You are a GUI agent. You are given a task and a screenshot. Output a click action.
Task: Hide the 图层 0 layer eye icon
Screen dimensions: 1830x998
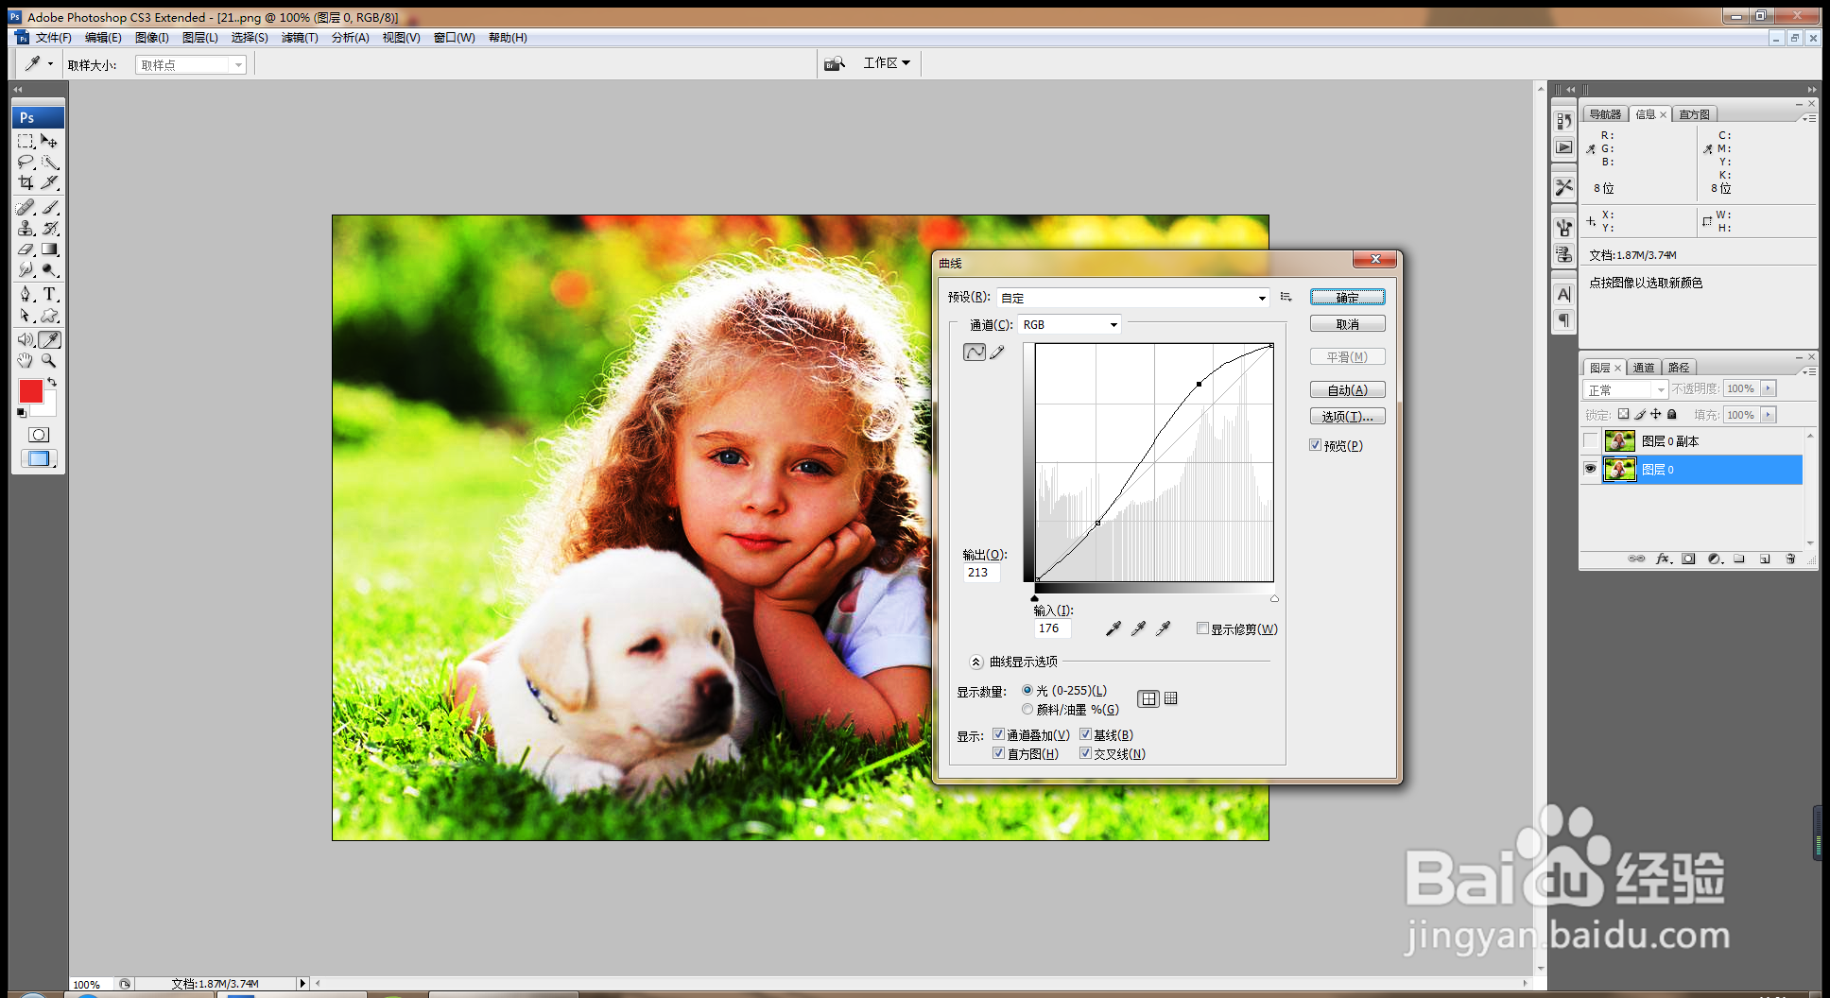tap(1591, 469)
